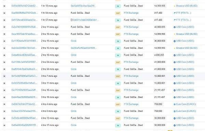Viewport: 205px width, 131px height.
Task: Click the FTT token icon in 1 hr 54 mins row
Action: 174,13
